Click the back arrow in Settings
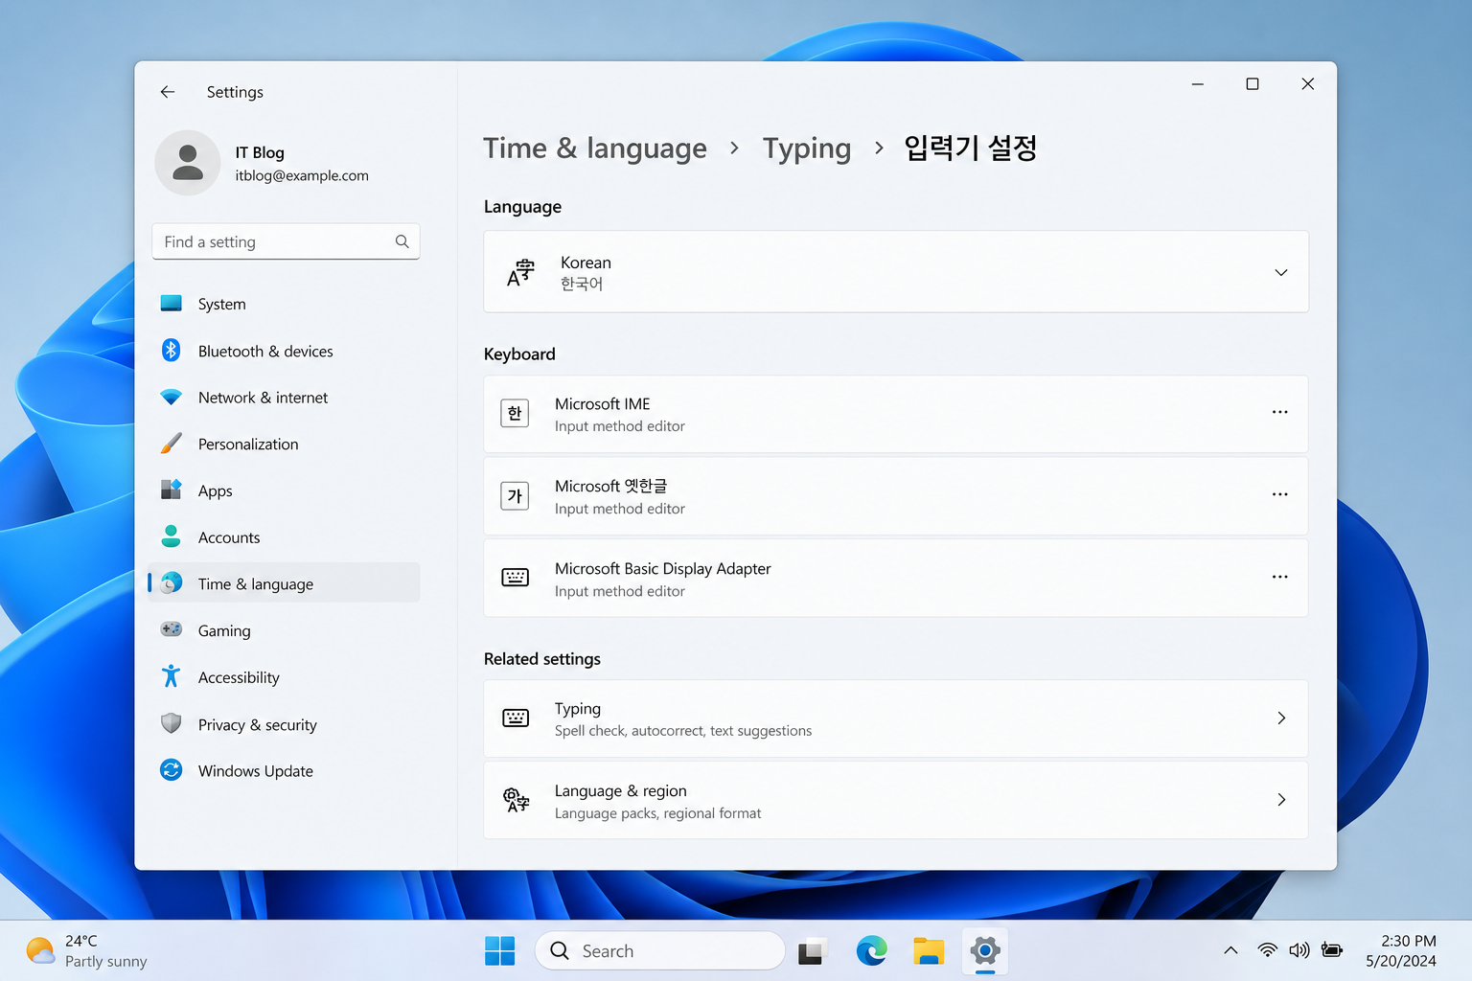Screen dimensions: 1472x981 tap(168, 92)
